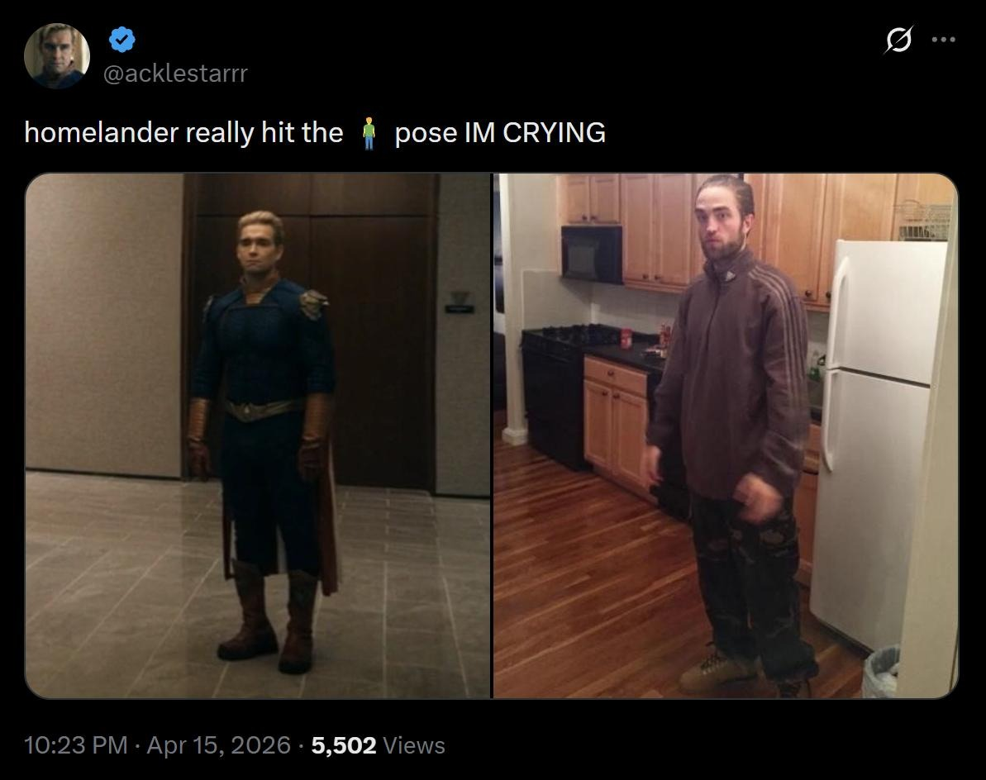Open the left photo with caped costume
This screenshot has height=780, width=986.
258,435
